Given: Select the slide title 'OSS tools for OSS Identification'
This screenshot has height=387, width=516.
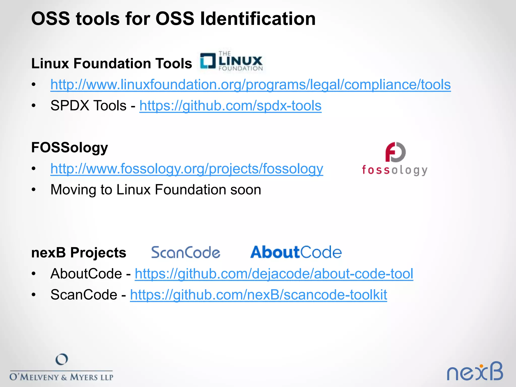Looking at the screenshot, I should tap(173, 19).
